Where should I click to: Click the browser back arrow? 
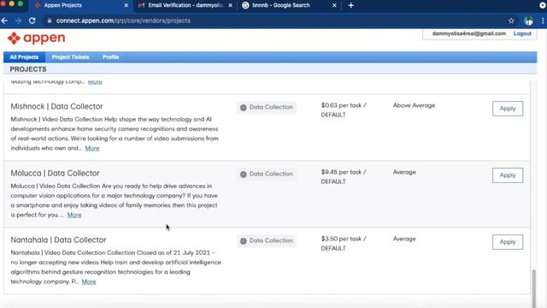(x=4, y=21)
